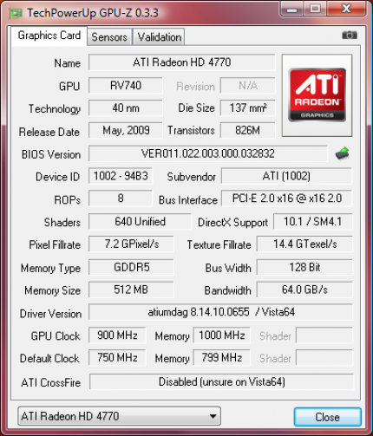Click the Name field ATI Radeon HD 4770
The width and height of the screenshot is (373, 436).
(182, 62)
